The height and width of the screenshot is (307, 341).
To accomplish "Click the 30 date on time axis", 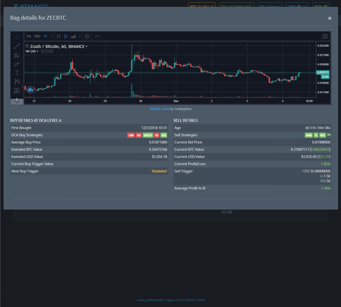I will coord(141,101).
